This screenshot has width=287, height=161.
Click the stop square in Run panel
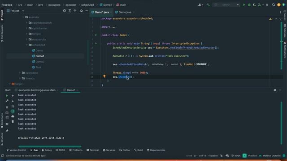pos(7,107)
